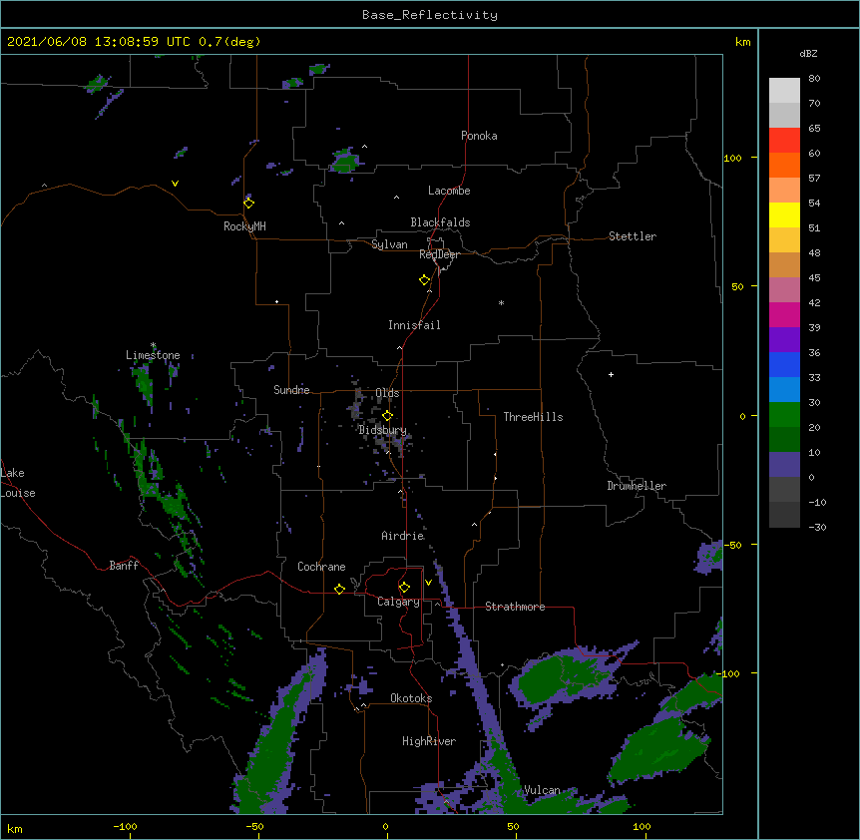Select the Okotoks label
860x840 pixels.
pyautogui.click(x=411, y=698)
